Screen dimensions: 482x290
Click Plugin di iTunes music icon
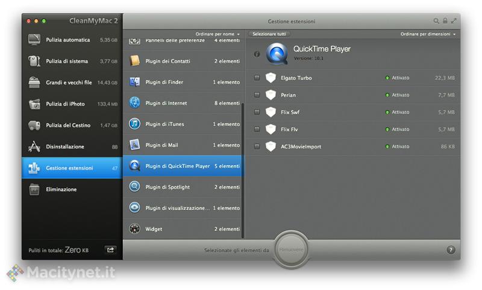pos(134,124)
